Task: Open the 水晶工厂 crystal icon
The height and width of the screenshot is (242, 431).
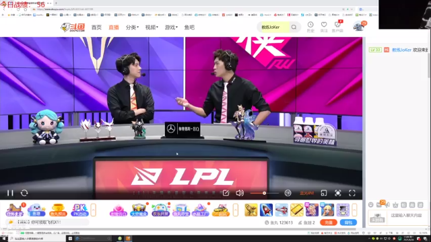Action: 201,210
